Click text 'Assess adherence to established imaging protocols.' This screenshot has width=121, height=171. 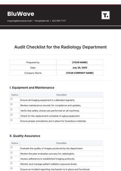click(48, 159)
